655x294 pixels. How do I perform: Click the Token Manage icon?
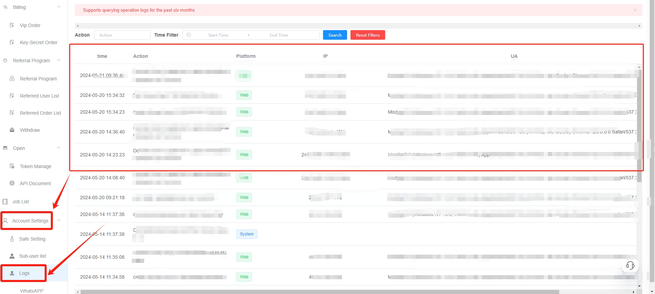pos(12,166)
